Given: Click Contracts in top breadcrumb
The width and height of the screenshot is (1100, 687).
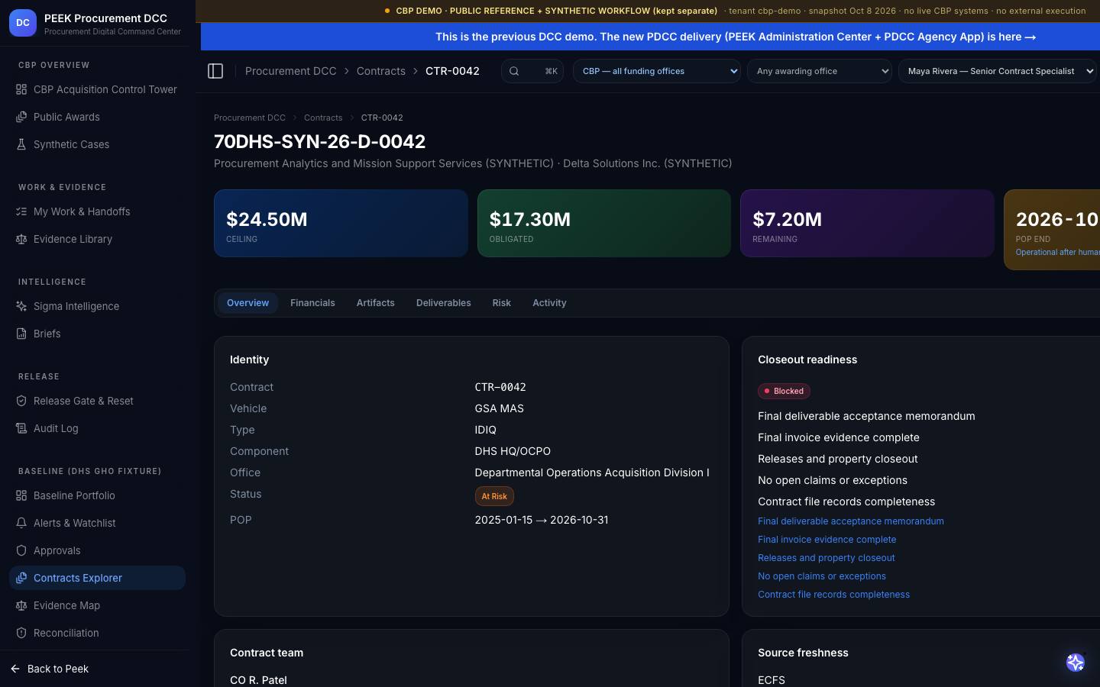Looking at the screenshot, I should (380, 71).
